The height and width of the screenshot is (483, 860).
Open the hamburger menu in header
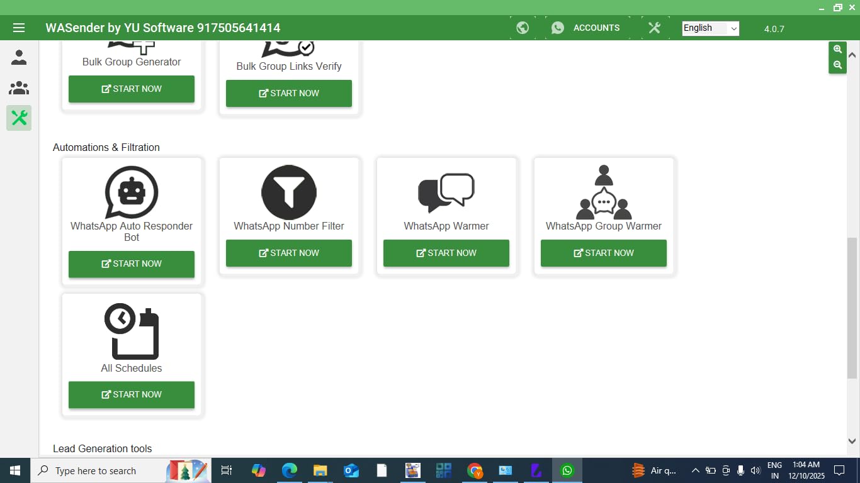point(18,28)
